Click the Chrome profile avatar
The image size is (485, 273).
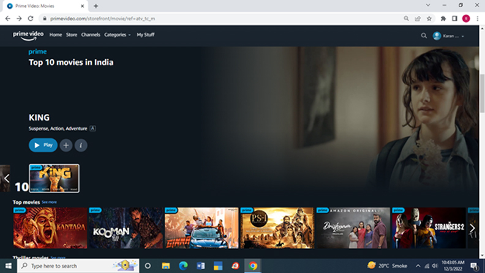[x=466, y=18]
